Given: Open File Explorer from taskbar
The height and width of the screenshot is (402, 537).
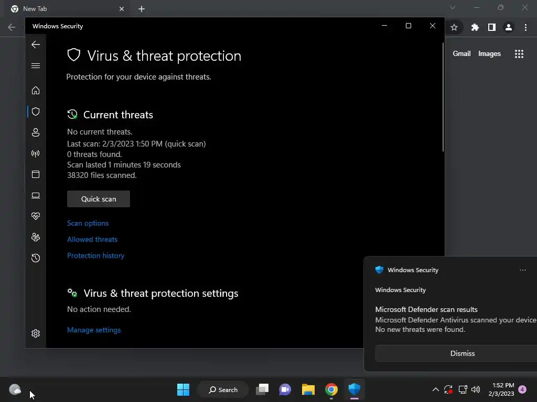Looking at the screenshot, I should tap(308, 389).
